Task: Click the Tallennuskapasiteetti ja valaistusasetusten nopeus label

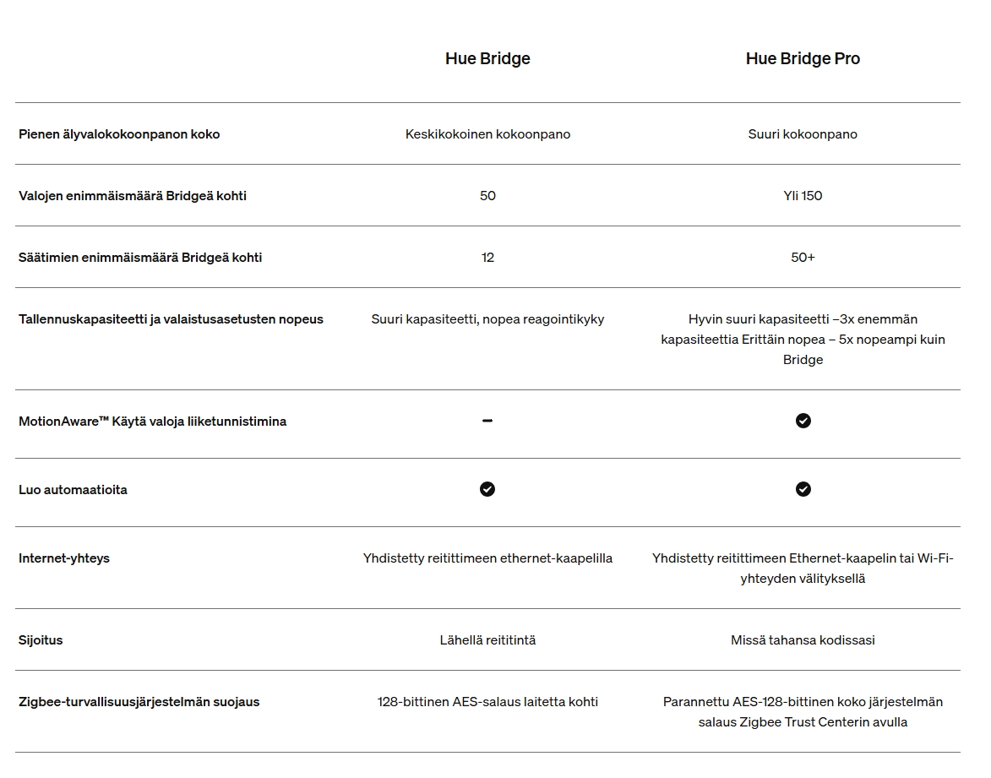Action: click(171, 319)
